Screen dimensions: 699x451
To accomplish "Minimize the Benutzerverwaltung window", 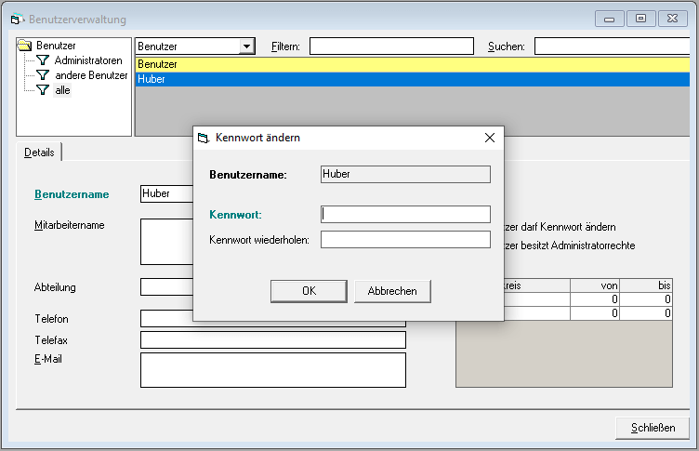I will (609, 19).
